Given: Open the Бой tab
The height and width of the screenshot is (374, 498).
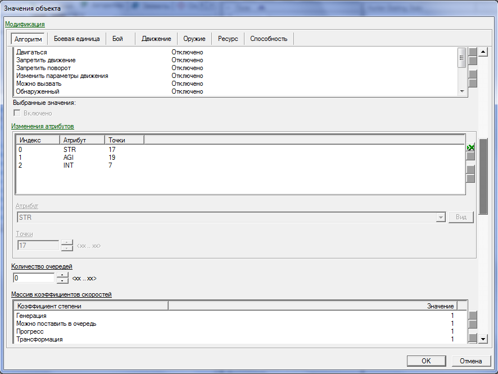Looking at the screenshot, I should tap(117, 39).
